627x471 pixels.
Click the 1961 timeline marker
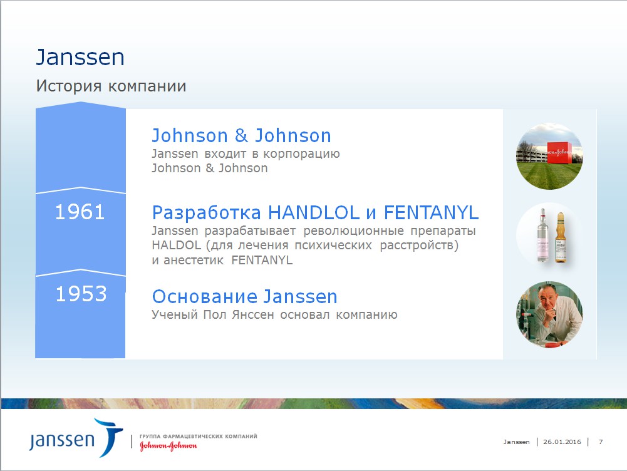click(80, 212)
